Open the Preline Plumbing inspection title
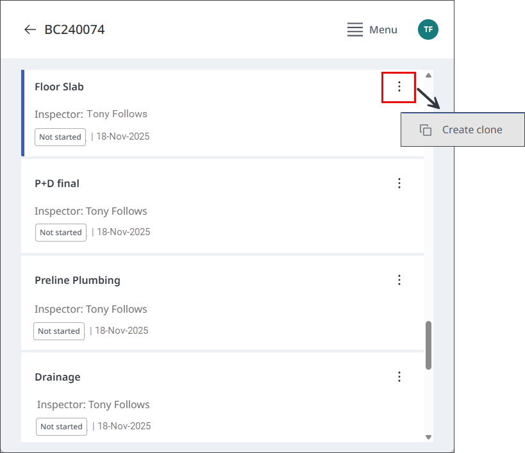Screen dimensions: 525x453 pos(78,280)
